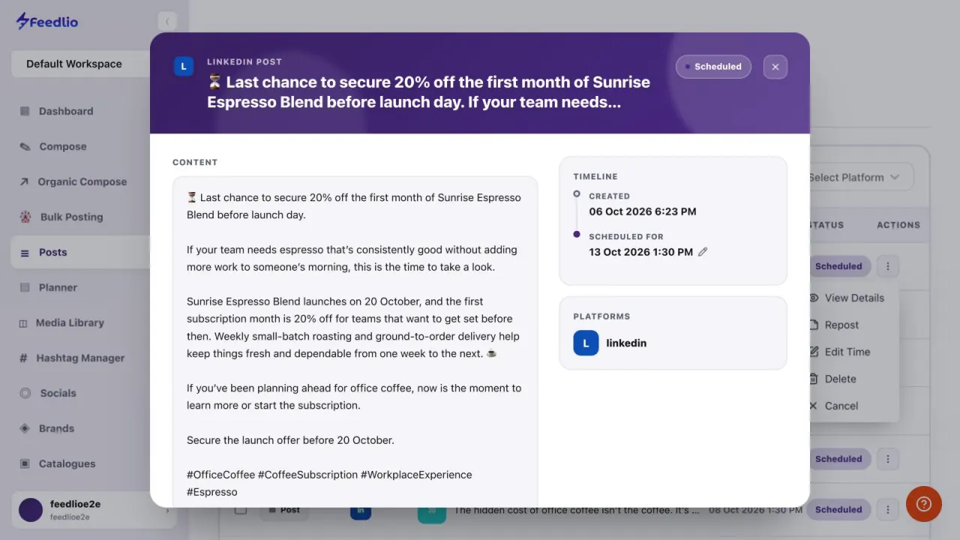Click the Feedlio logo
Screen dimensions: 960x540
47,22
